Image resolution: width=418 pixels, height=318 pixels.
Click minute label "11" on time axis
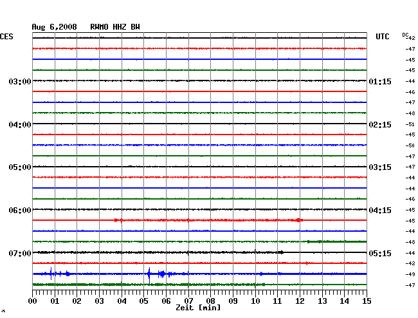(x=278, y=301)
